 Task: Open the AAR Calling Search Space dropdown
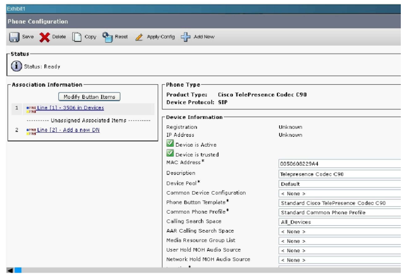click(340, 232)
